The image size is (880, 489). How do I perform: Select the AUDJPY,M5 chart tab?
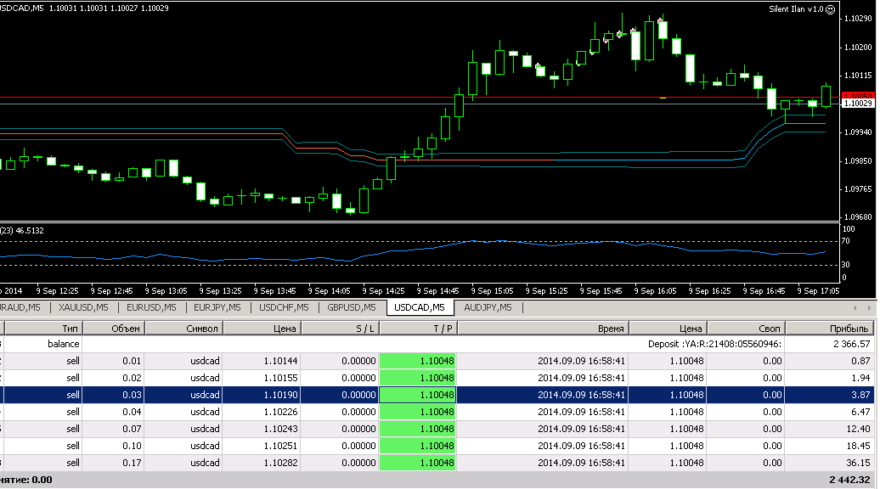click(488, 307)
